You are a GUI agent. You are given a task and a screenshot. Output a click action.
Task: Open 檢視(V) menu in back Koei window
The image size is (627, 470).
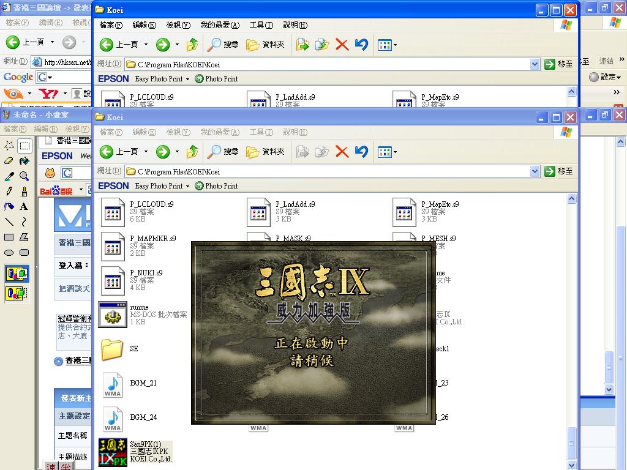(178, 25)
